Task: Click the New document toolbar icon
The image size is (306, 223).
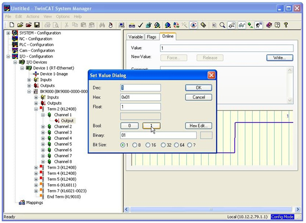Action: click(12, 25)
